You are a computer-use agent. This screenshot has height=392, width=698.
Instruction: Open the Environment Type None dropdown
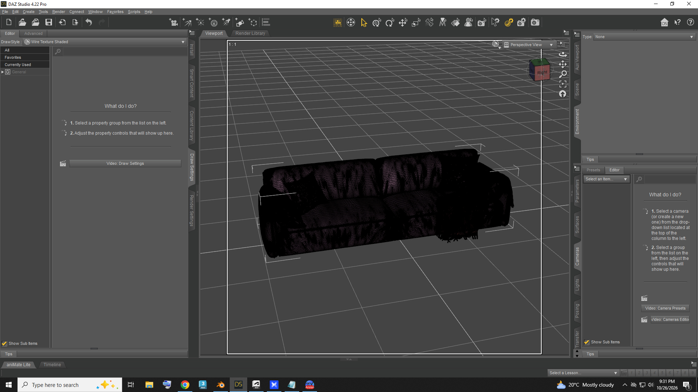[644, 37]
